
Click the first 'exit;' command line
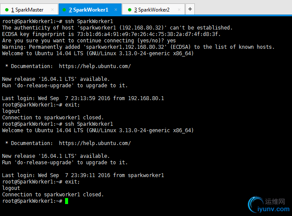point(41,105)
